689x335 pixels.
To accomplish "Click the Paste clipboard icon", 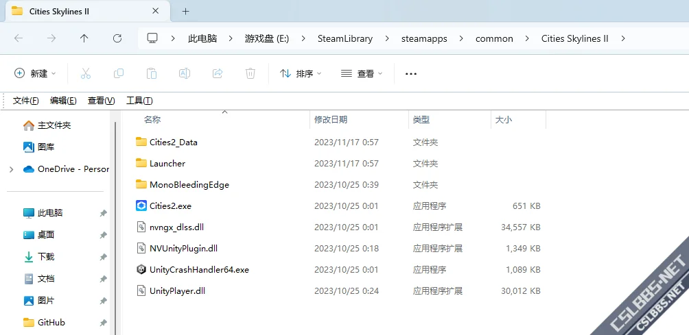I will tap(152, 73).
